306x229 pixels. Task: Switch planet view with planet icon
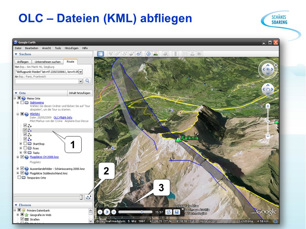pyautogui.click(x=165, y=54)
